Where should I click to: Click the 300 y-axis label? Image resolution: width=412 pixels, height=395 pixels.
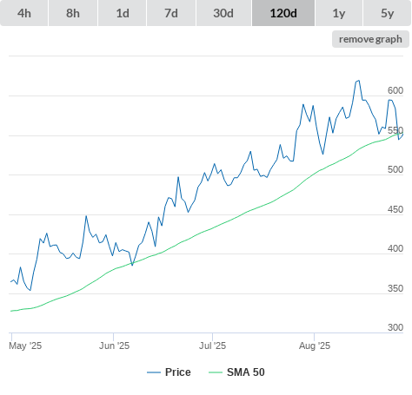click(x=395, y=327)
